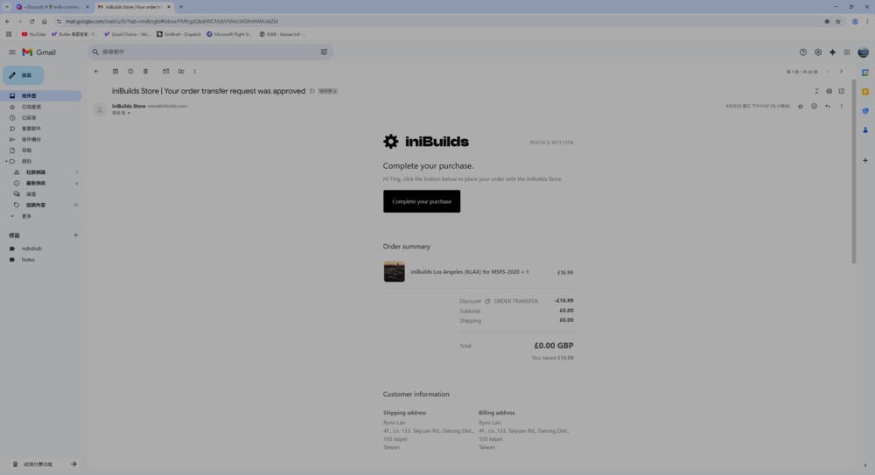Screen dimensions: 875x475
Task: Expand the recipient details arrow under sender
Action: pyautogui.click(x=129, y=113)
